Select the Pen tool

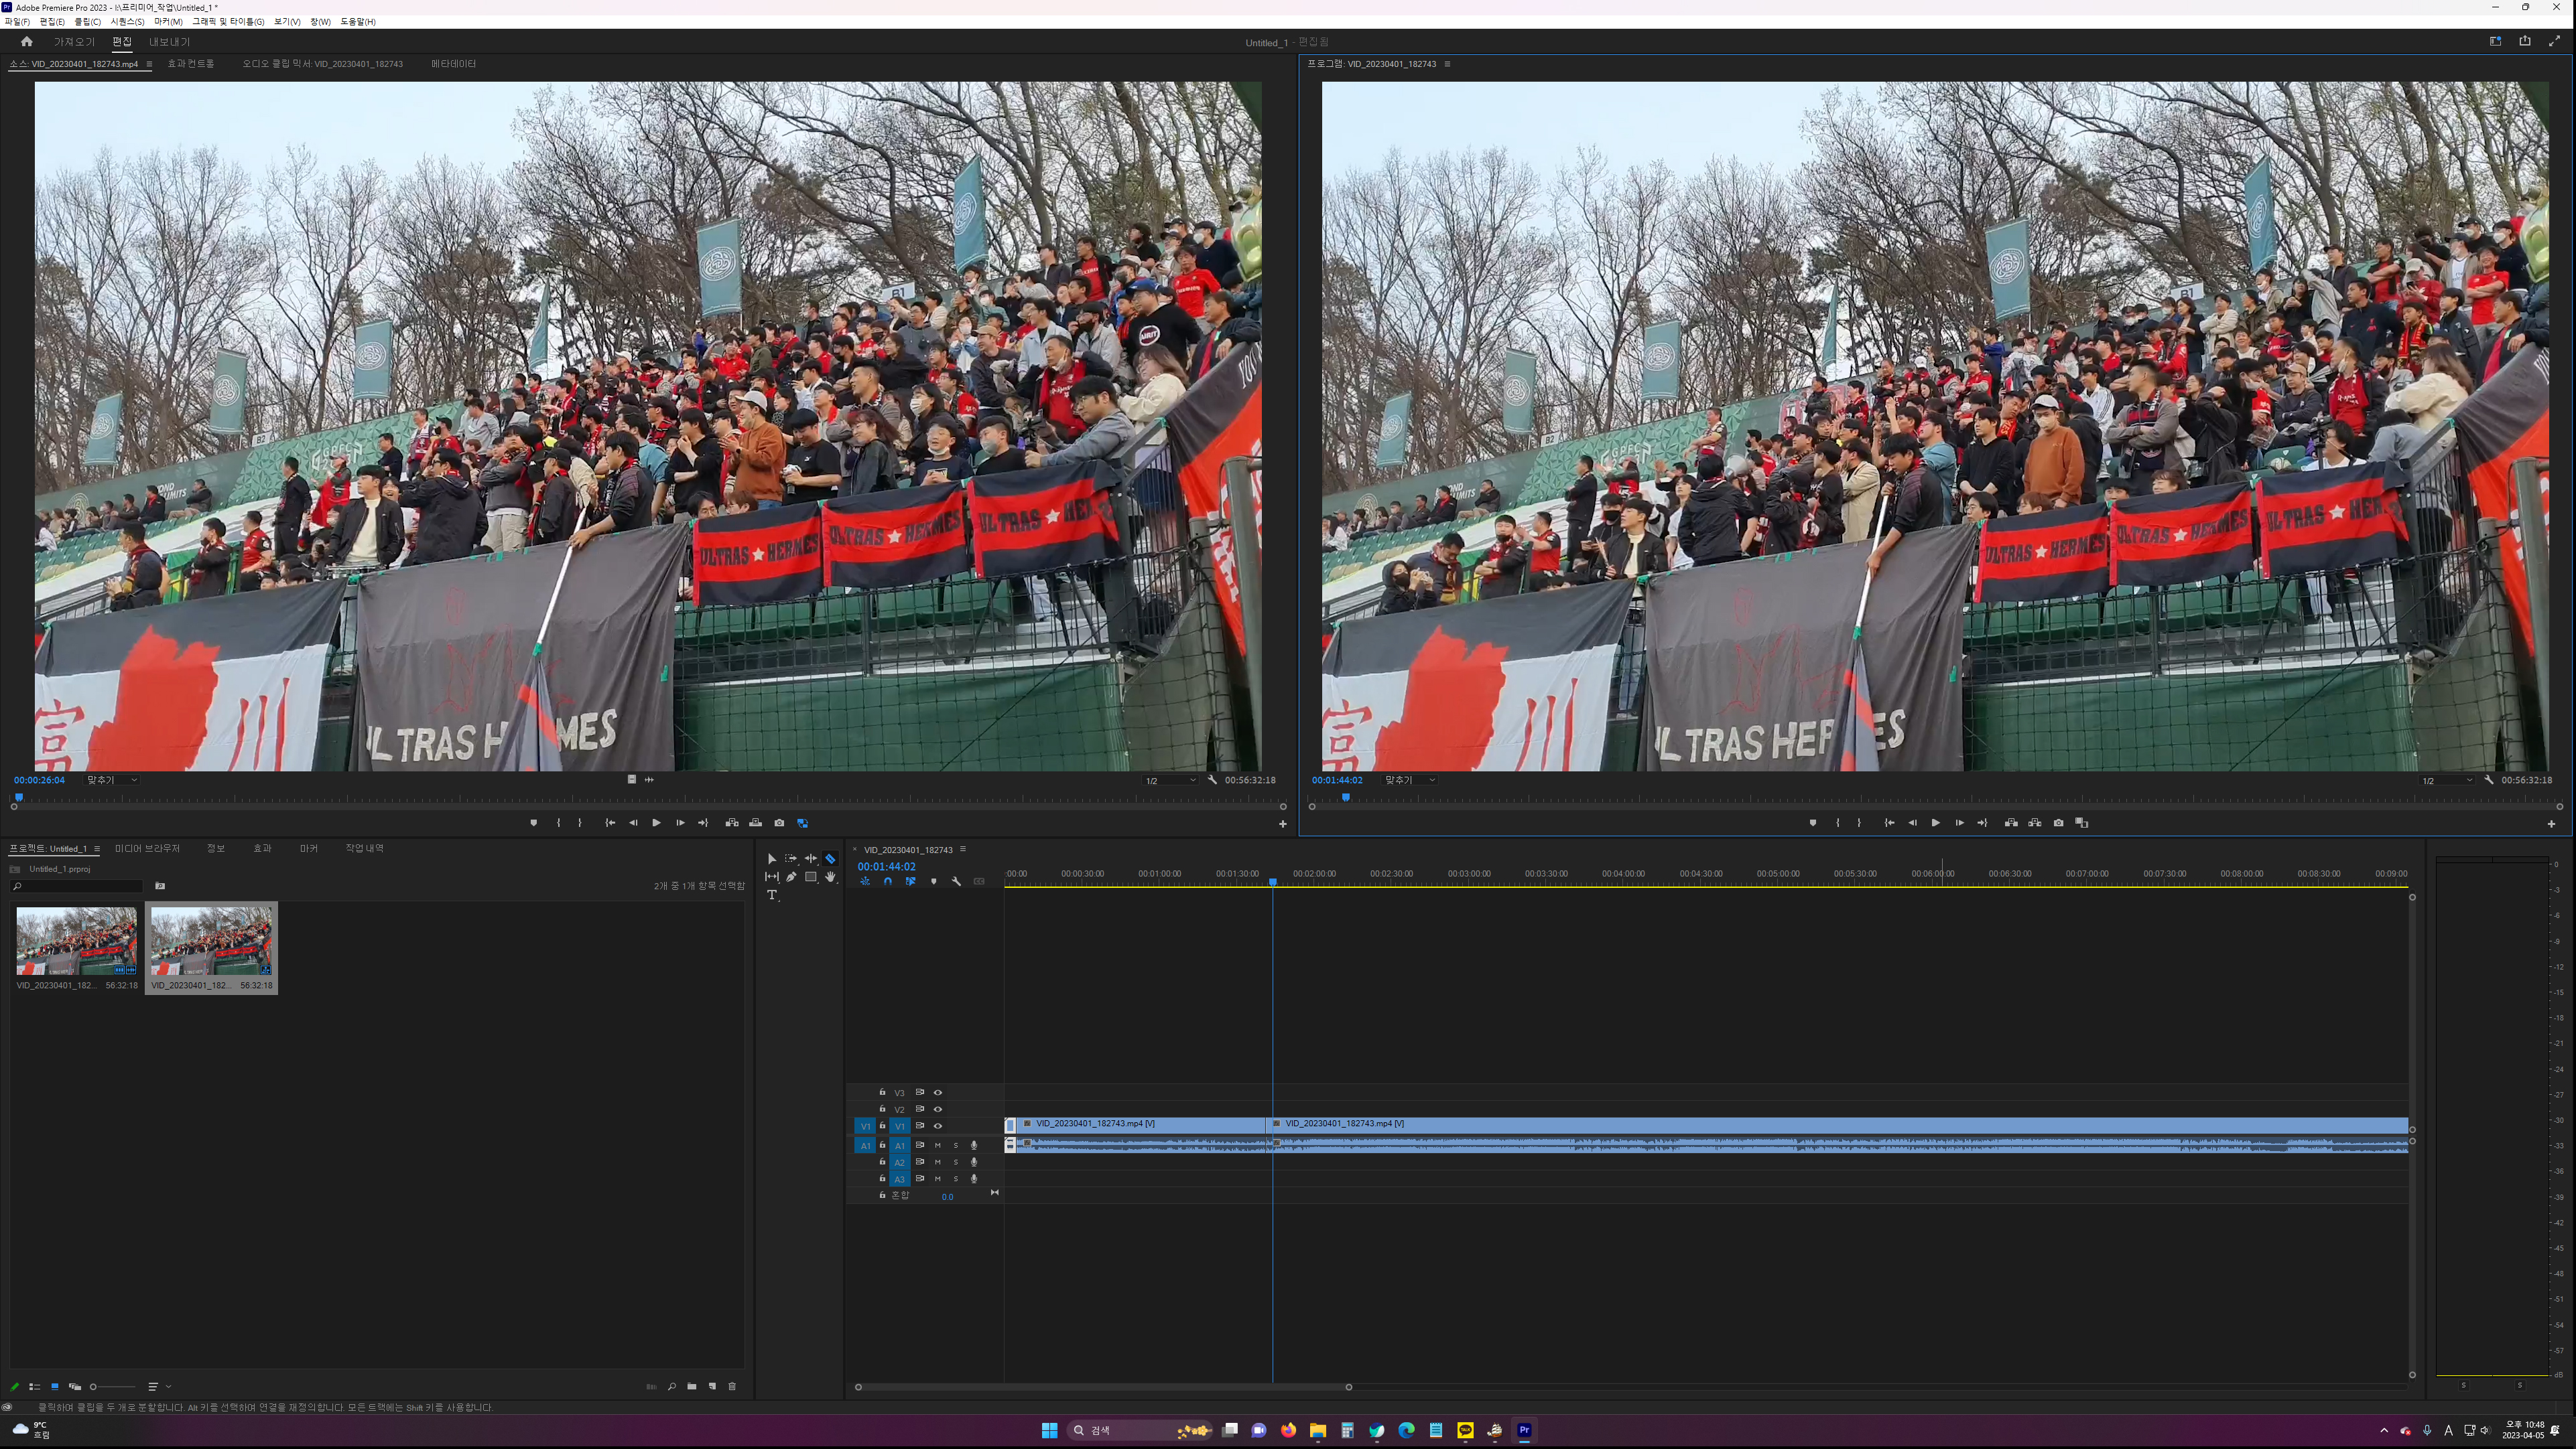pyautogui.click(x=791, y=877)
